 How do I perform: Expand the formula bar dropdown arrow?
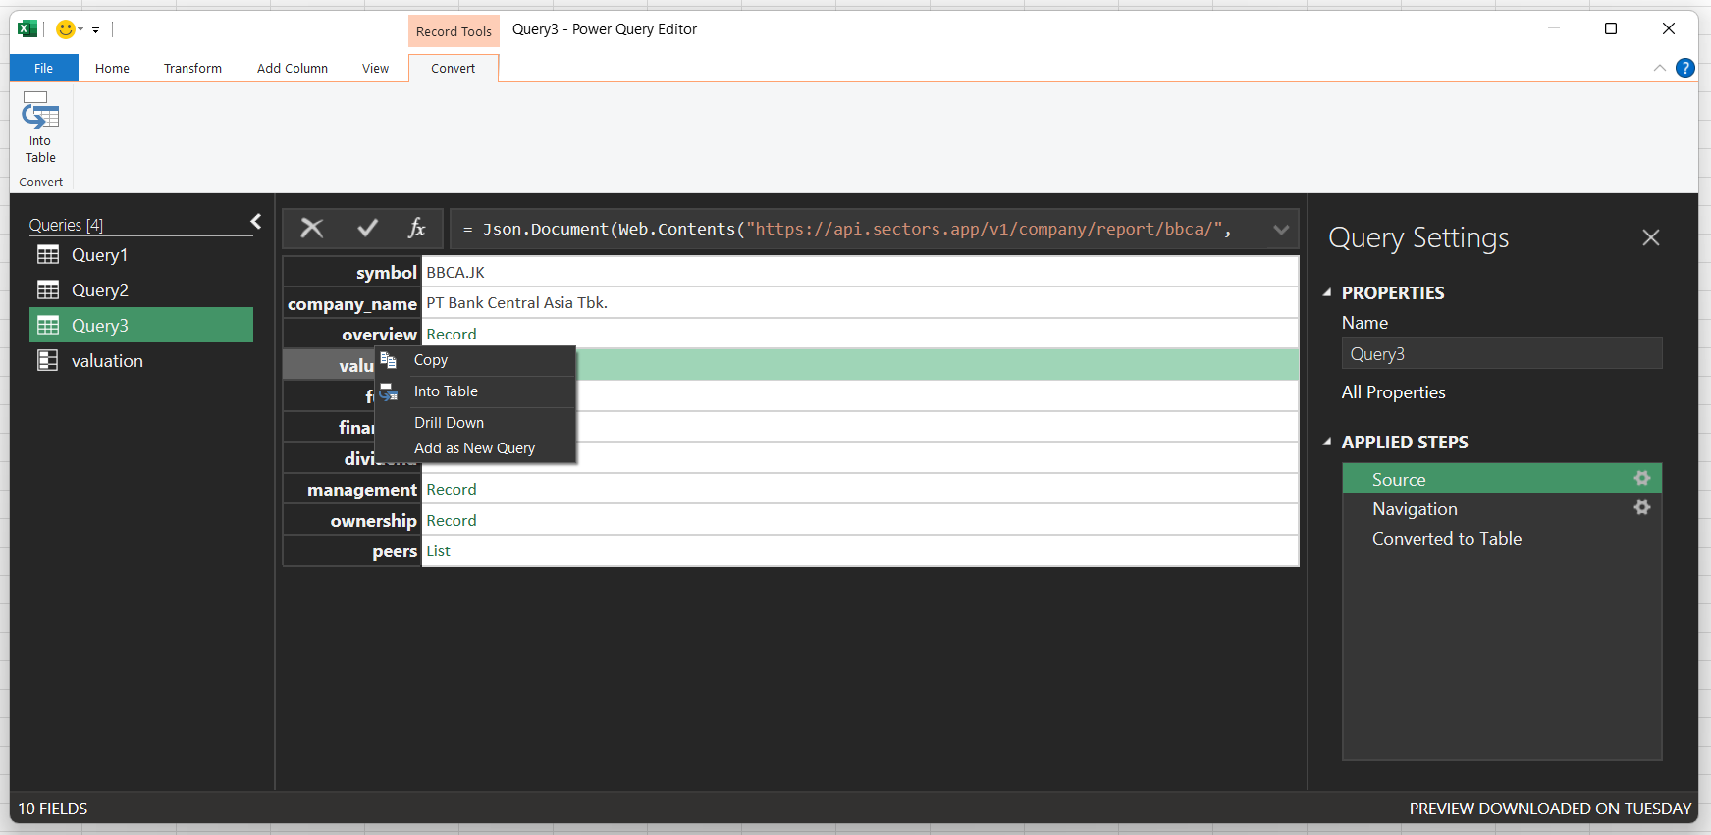(x=1281, y=230)
